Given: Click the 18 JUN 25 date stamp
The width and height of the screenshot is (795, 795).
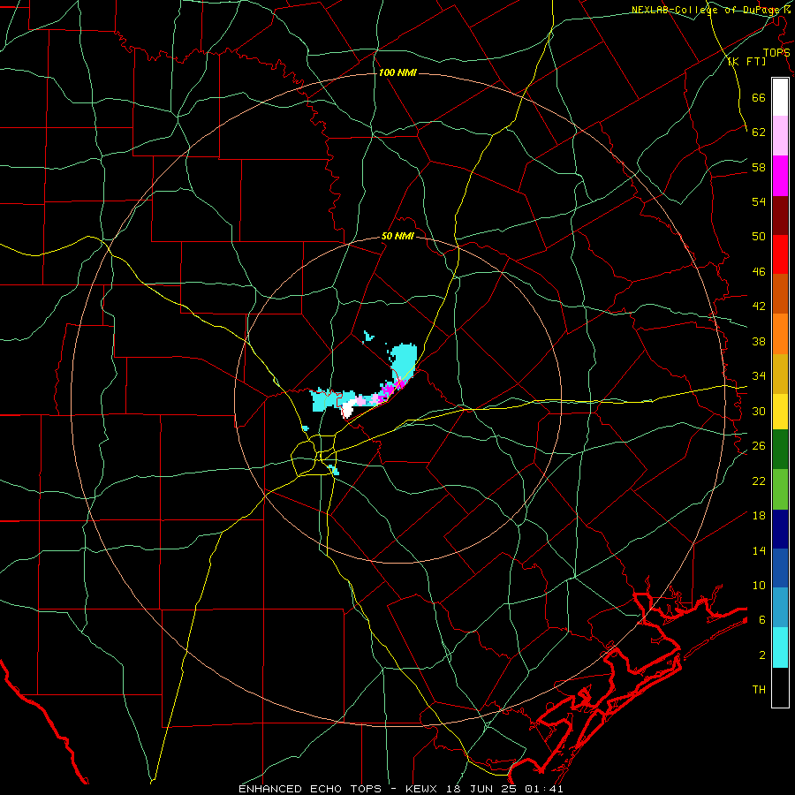Looking at the screenshot, I should click(x=481, y=789).
